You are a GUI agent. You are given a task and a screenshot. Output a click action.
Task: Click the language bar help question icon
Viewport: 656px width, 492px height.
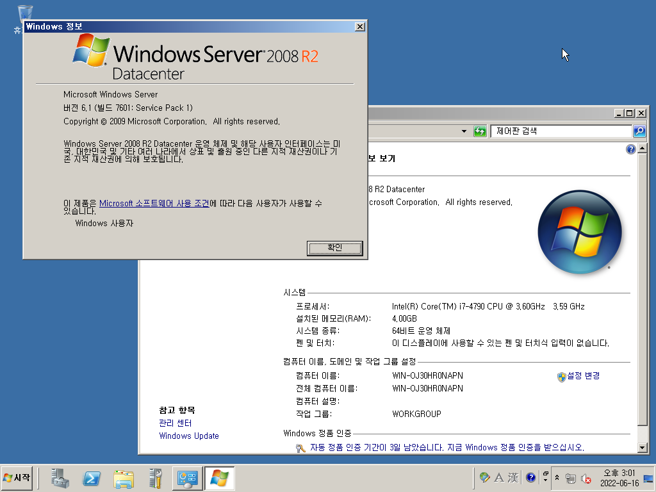pos(531,477)
